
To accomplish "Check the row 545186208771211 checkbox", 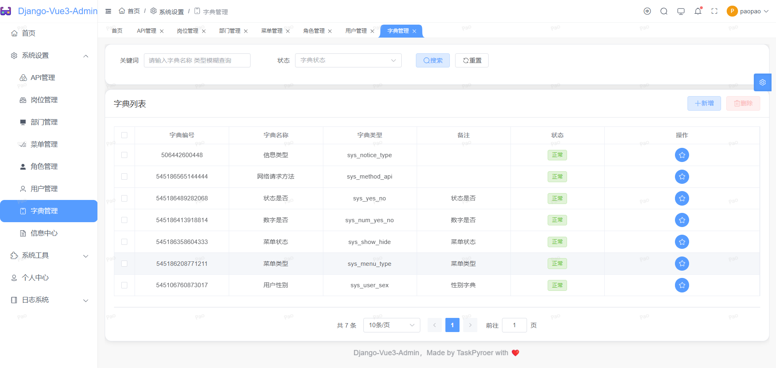I will click(x=124, y=264).
